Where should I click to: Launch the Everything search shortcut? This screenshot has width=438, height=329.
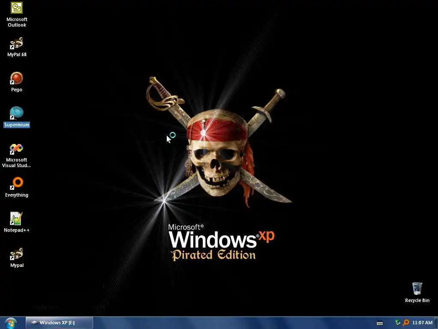(17, 187)
